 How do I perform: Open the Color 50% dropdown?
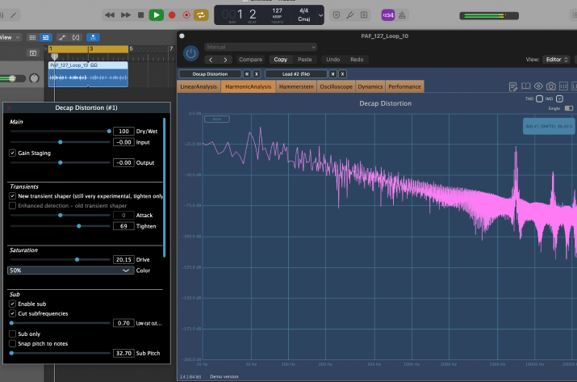(x=70, y=271)
